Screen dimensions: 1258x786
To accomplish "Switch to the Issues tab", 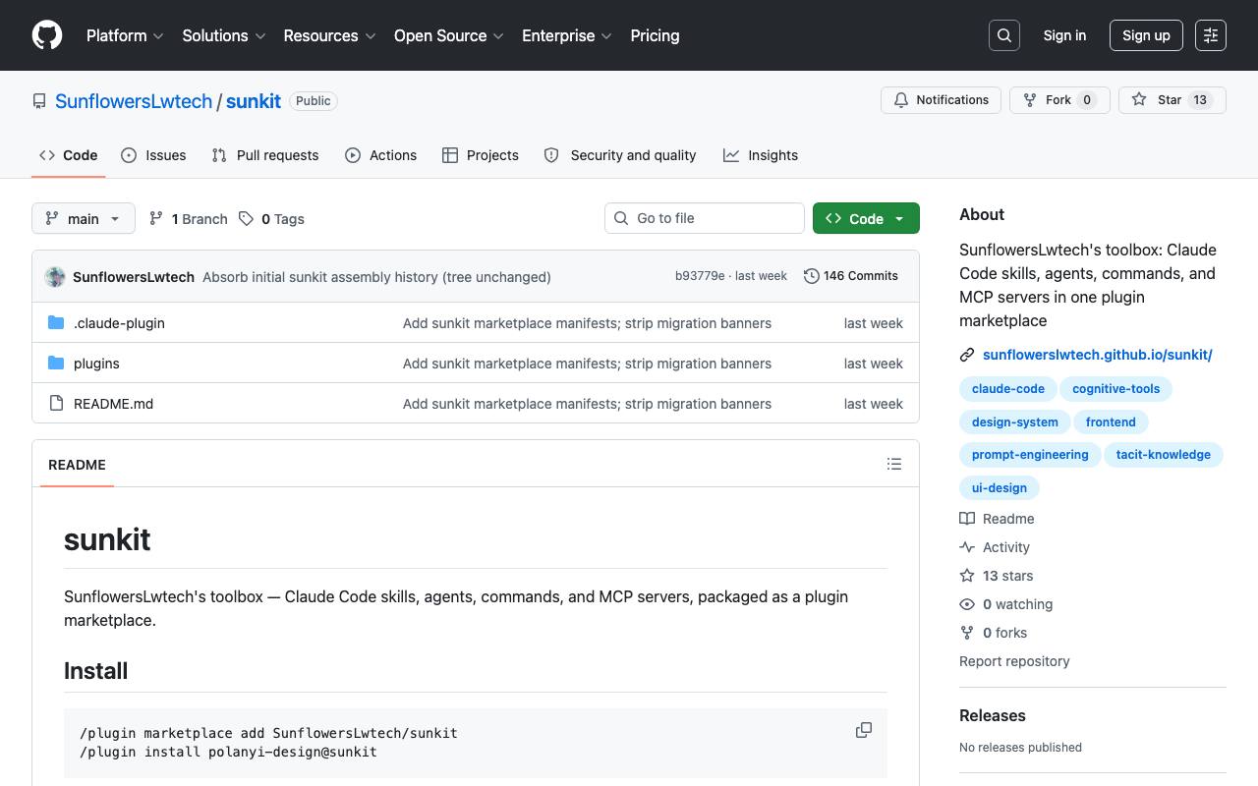I will point(153,155).
